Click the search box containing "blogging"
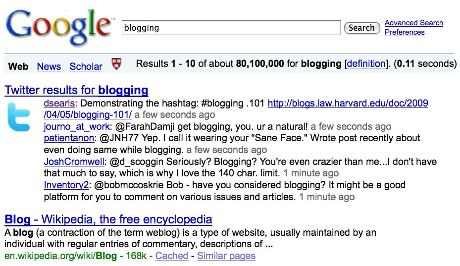Image resolution: width=460 pixels, height=266 pixels. point(231,28)
